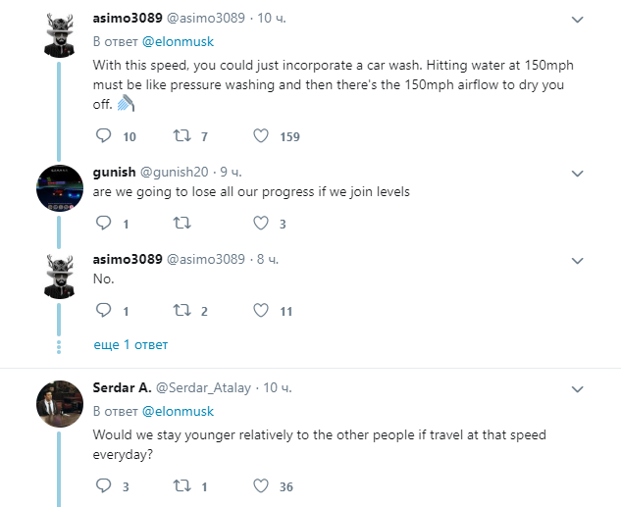Like Serdar A.'s staying younger tweet
This screenshot has height=507, width=621.
click(261, 486)
